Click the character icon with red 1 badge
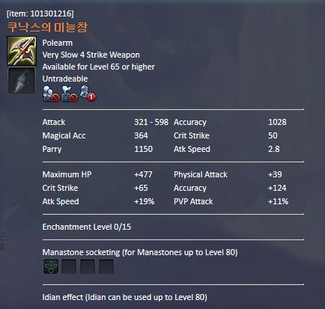The image size is (325, 309). [88, 94]
